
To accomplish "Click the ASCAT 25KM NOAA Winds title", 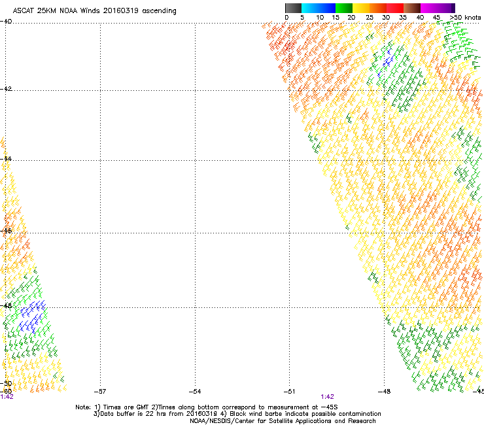I will click(x=94, y=10).
